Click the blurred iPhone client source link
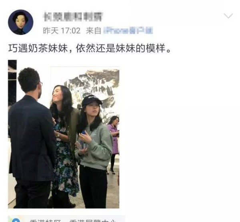Image resolution: width=240 pixels, height=222 pixels. click(128, 30)
